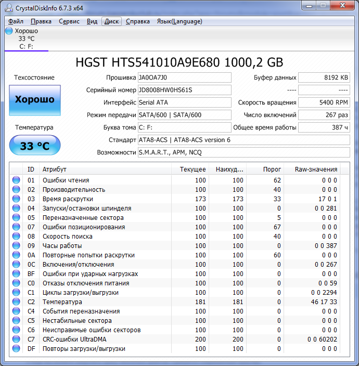Click the 33 °C temperature button
The image size is (359, 366).
click(35, 146)
